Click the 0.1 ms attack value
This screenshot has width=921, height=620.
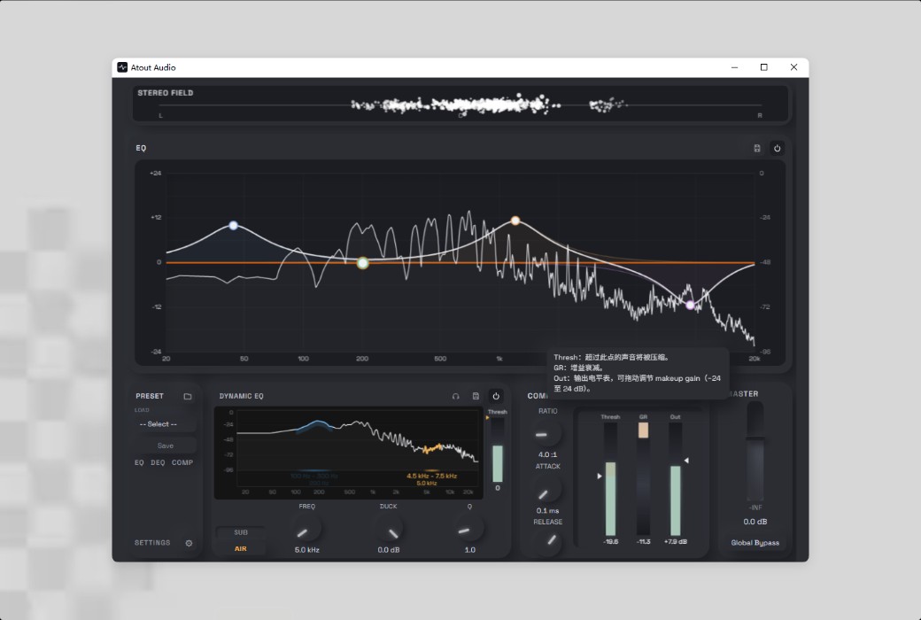click(547, 511)
